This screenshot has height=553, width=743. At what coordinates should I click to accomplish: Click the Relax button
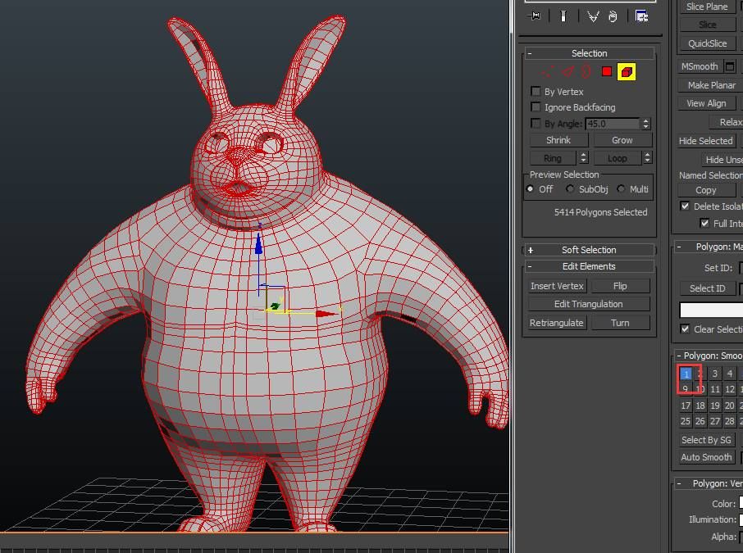pos(727,122)
